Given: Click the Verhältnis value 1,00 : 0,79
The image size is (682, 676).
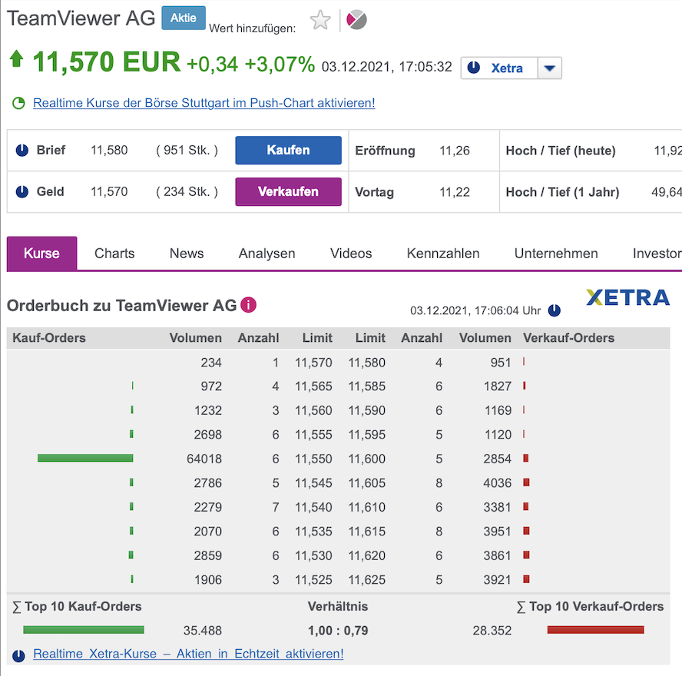Looking at the screenshot, I should pos(338,631).
